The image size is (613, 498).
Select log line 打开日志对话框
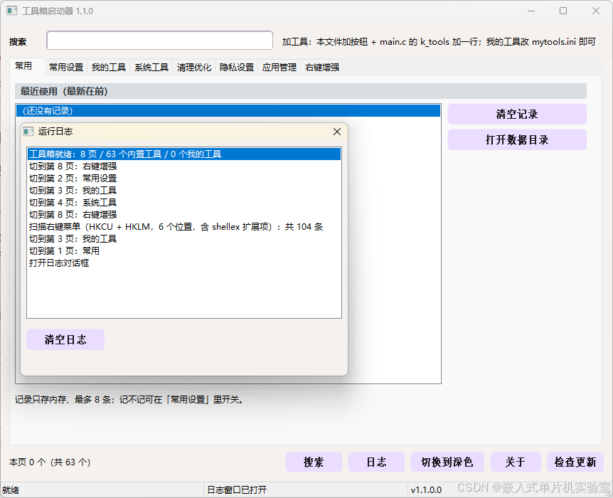pyautogui.click(x=184, y=263)
